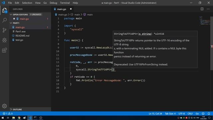The width and height of the screenshot is (213, 120).
Task: Click the main function breadcrumb
Action: pyautogui.click(x=88, y=15)
